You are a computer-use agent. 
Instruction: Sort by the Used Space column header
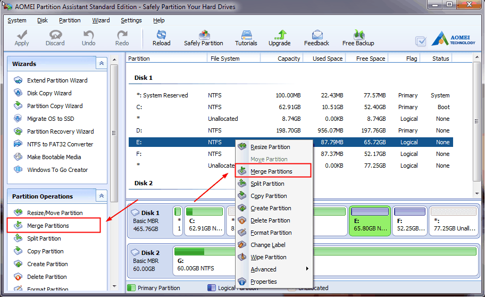coord(324,58)
